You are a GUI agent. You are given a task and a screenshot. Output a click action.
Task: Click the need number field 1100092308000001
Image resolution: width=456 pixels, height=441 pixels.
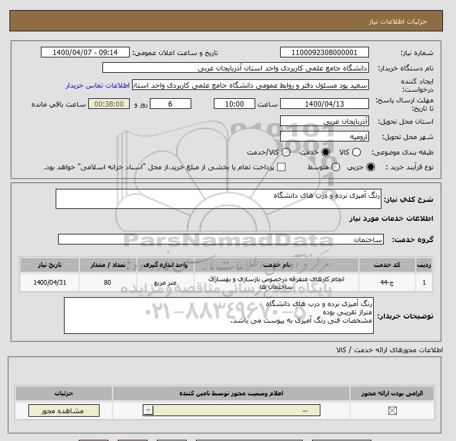click(325, 52)
